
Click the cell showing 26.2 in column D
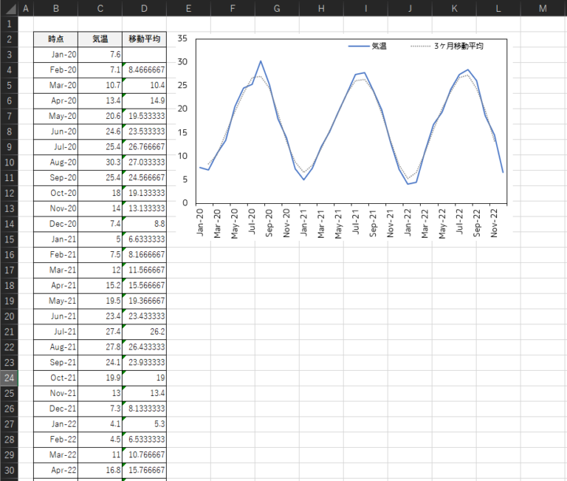click(x=144, y=331)
